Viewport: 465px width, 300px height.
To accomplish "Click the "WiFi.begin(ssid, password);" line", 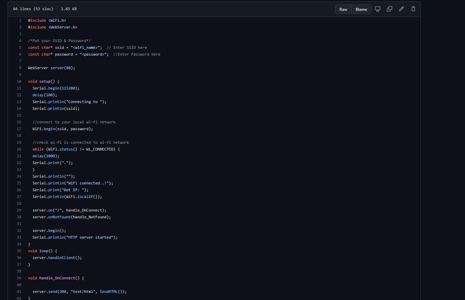I will point(63,129).
